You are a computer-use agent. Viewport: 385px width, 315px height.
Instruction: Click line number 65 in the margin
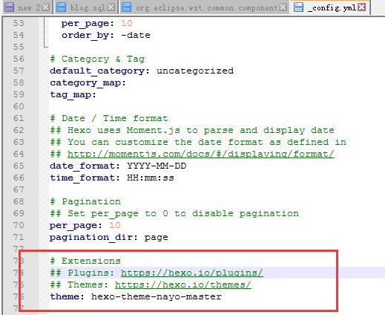click(x=19, y=166)
